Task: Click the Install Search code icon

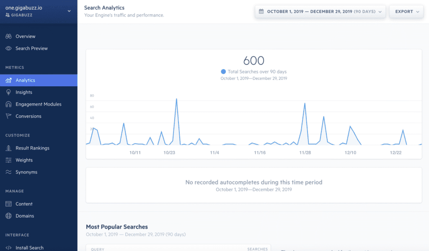Action: point(8,248)
